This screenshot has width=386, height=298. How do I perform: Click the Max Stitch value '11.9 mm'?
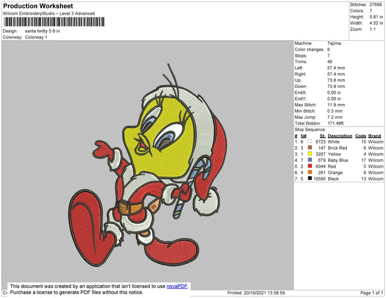point(336,105)
